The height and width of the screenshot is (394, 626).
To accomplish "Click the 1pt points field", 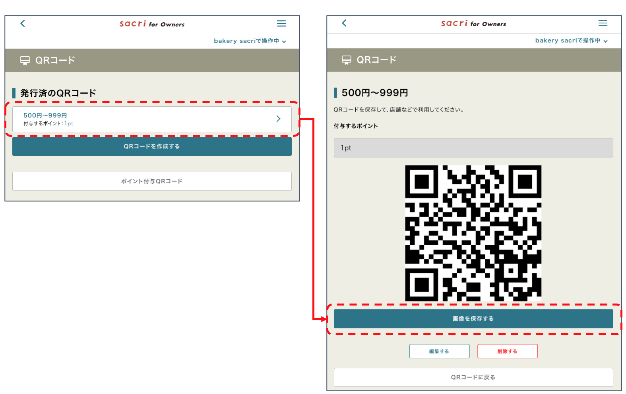I will pos(473,148).
